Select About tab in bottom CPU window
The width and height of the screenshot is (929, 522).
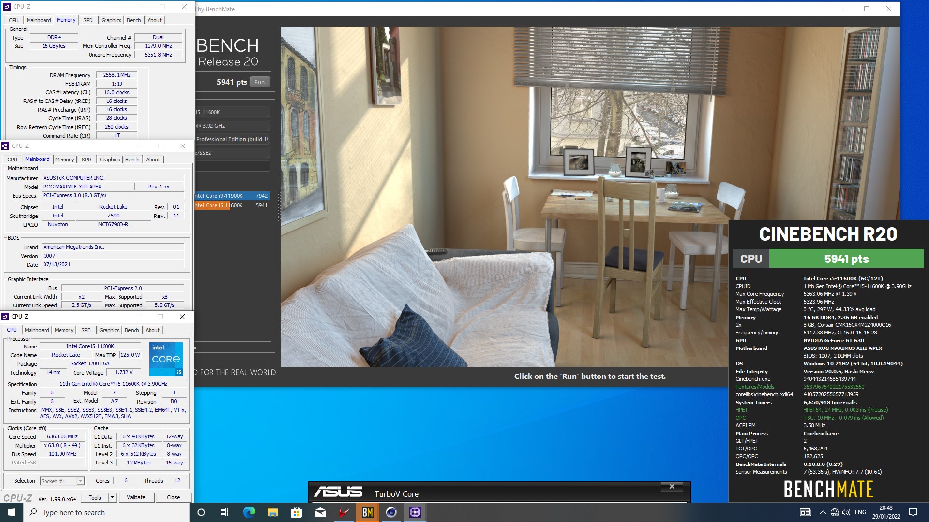pos(152,330)
